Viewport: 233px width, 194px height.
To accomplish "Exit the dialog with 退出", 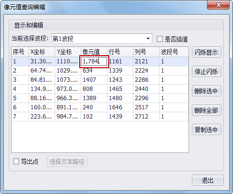I will [x=208, y=180].
